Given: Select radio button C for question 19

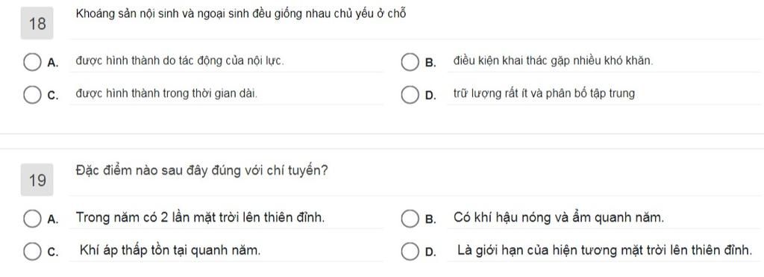Looking at the screenshot, I should pos(32,252).
